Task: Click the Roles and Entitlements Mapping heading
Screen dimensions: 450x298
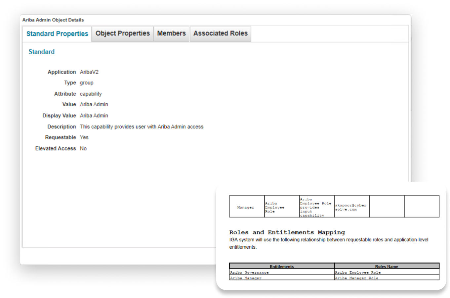Action: click(287, 232)
